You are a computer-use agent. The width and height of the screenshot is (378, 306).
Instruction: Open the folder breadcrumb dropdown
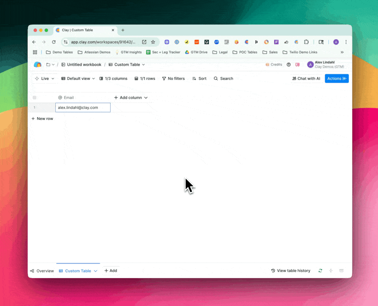coord(51,65)
